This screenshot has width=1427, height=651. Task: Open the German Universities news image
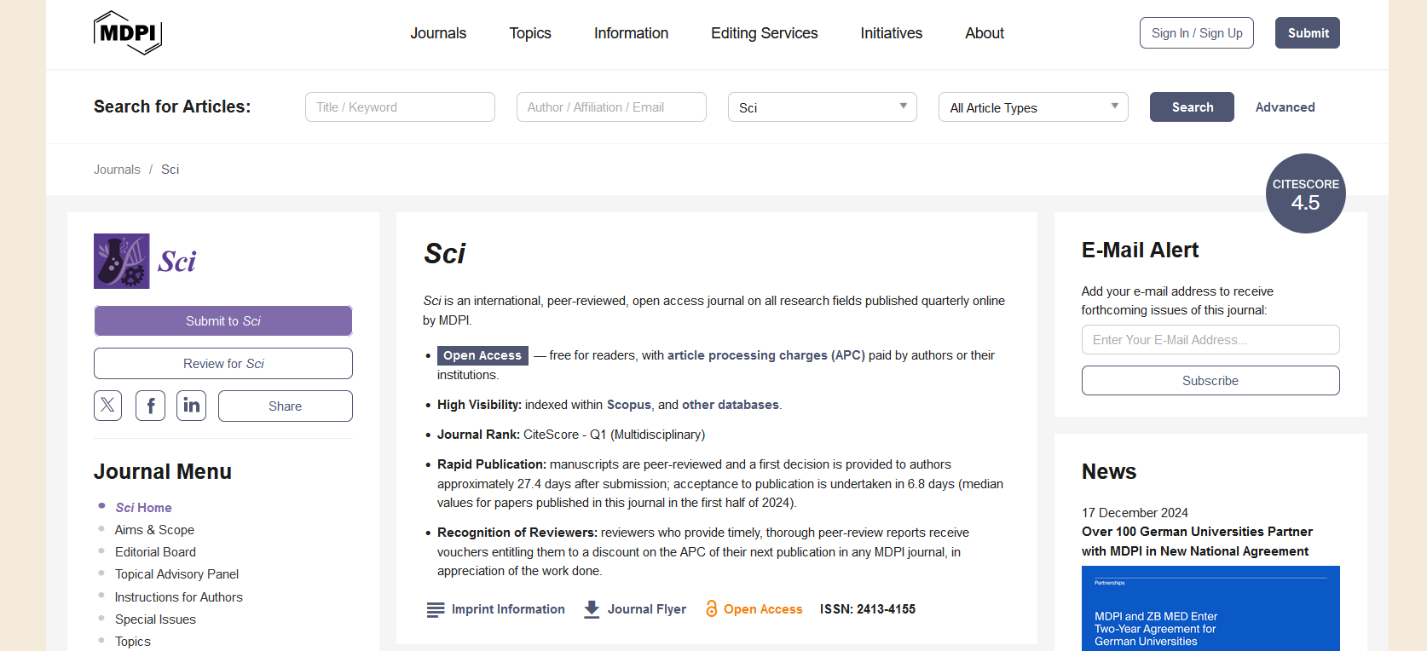pos(1210,608)
